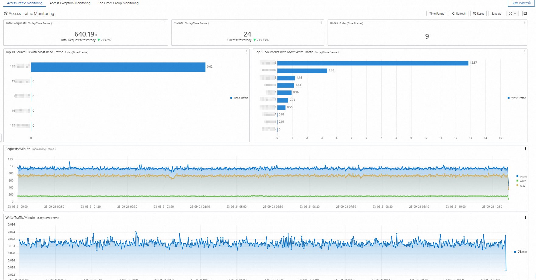Viewport: 536px width, 280px height.
Task: Toggle Read Traffic legend entry
Action: point(239,98)
